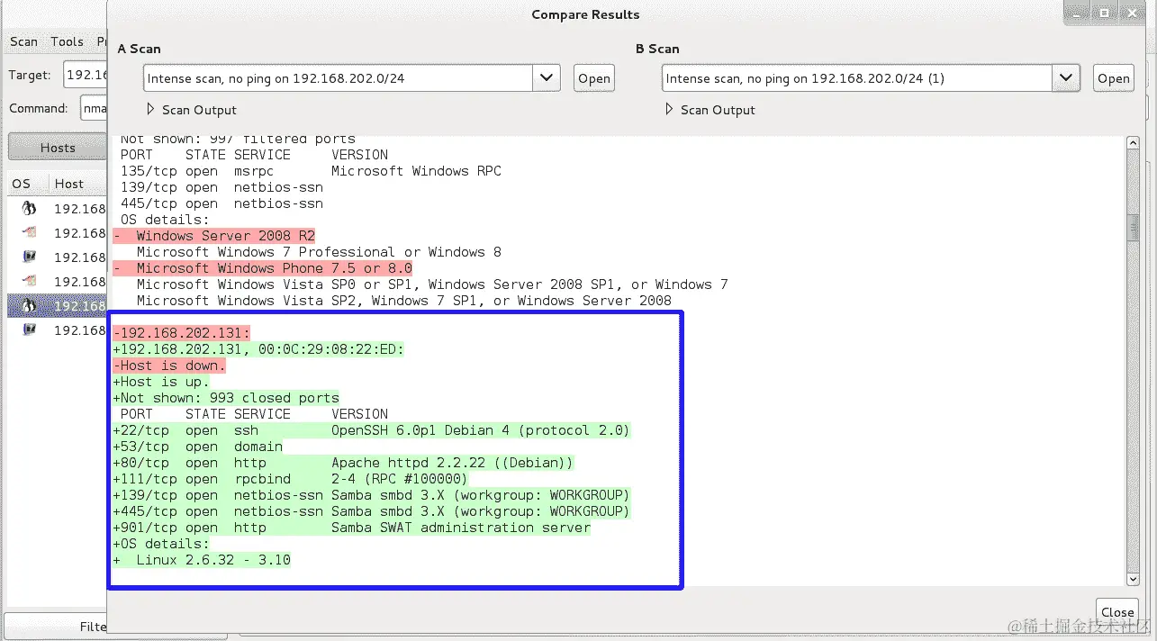The width and height of the screenshot is (1157, 641).
Task: Sort by the Host column header
Action: 69,184
